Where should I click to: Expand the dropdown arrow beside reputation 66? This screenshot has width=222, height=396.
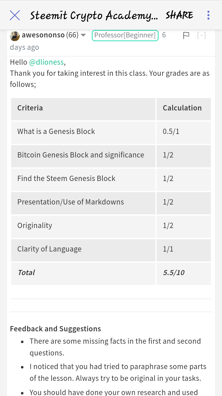pos(83,36)
